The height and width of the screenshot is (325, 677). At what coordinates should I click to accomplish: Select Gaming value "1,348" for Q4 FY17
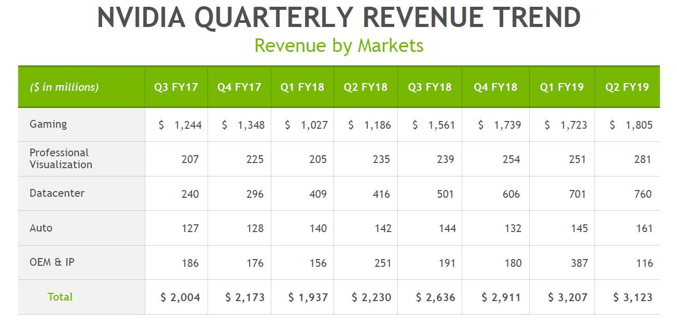(x=251, y=125)
